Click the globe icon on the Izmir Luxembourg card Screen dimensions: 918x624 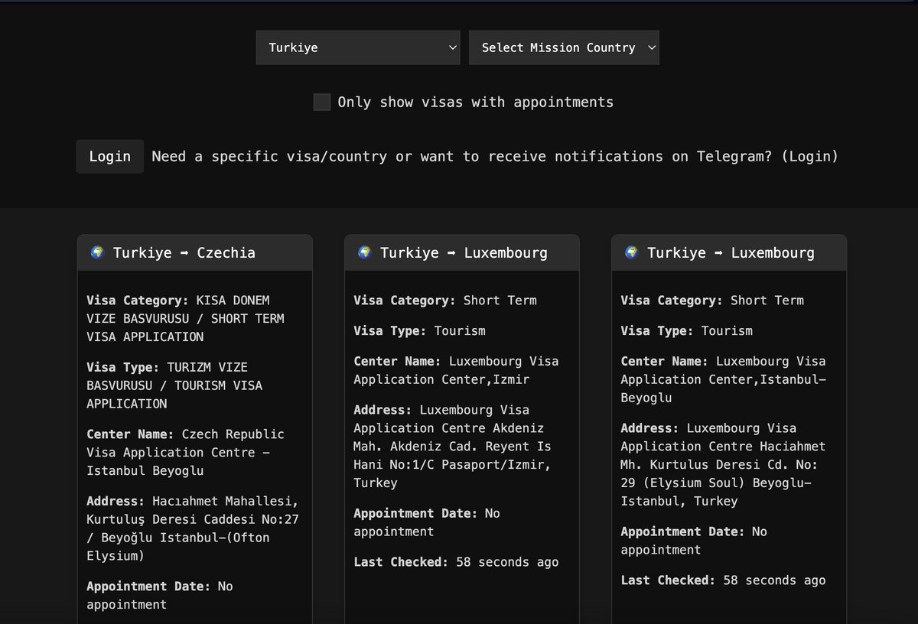click(364, 252)
